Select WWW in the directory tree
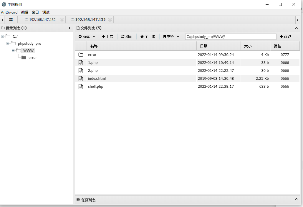 28,51
